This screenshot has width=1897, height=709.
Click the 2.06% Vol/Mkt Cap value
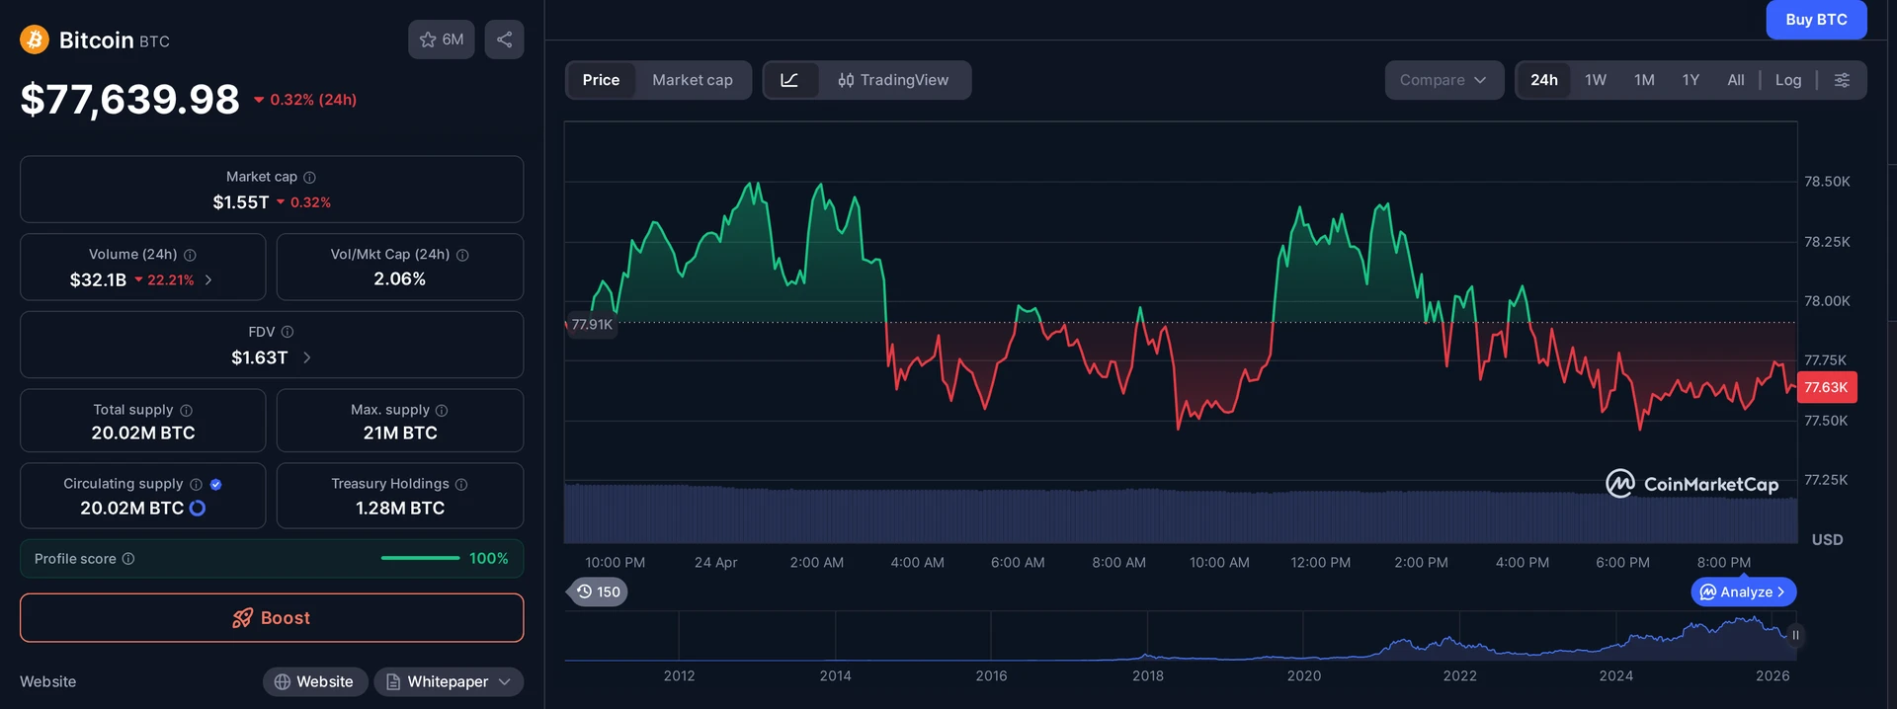pyautogui.click(x=400, y=279)
